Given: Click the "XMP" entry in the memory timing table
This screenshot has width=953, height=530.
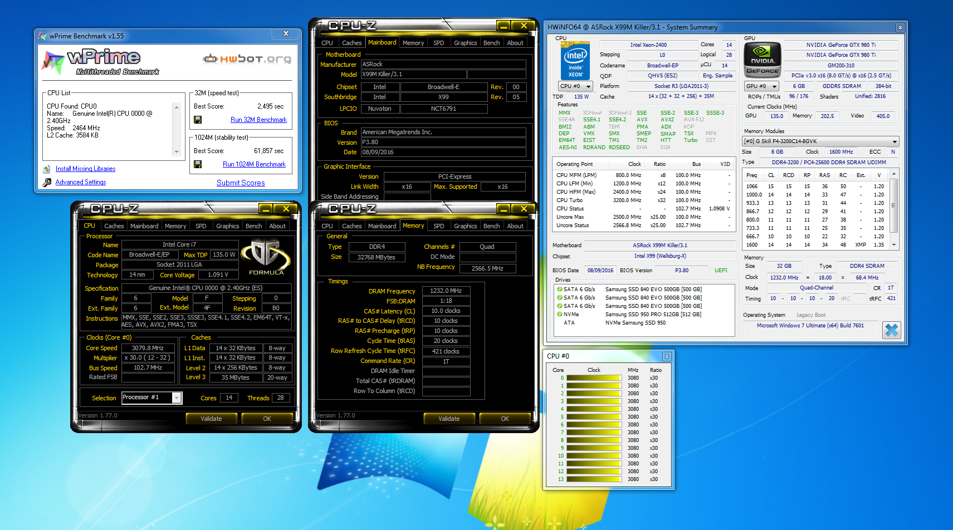Looking at the screenshot, I should point(861,245).
